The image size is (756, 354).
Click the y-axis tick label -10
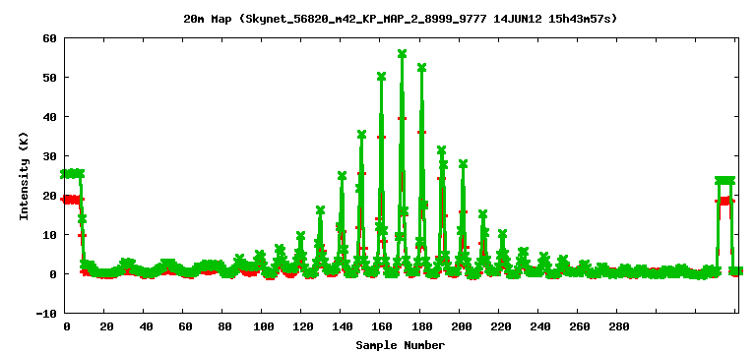pos(47,313)
